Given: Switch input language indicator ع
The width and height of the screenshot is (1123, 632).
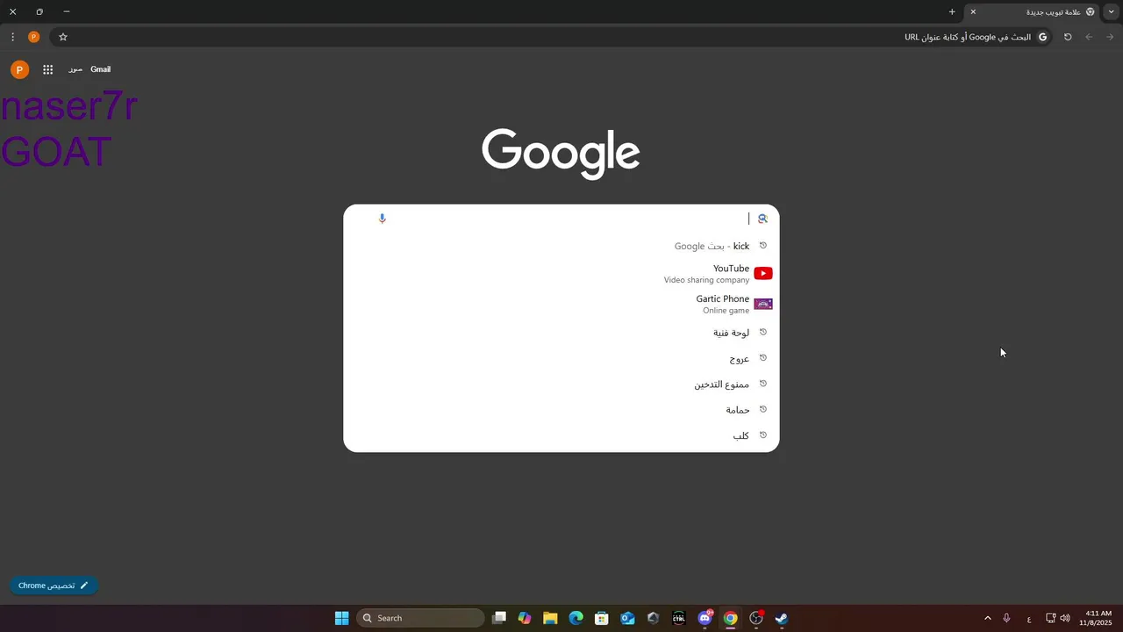Looking at the screenshot, I should coord(1029,619).
